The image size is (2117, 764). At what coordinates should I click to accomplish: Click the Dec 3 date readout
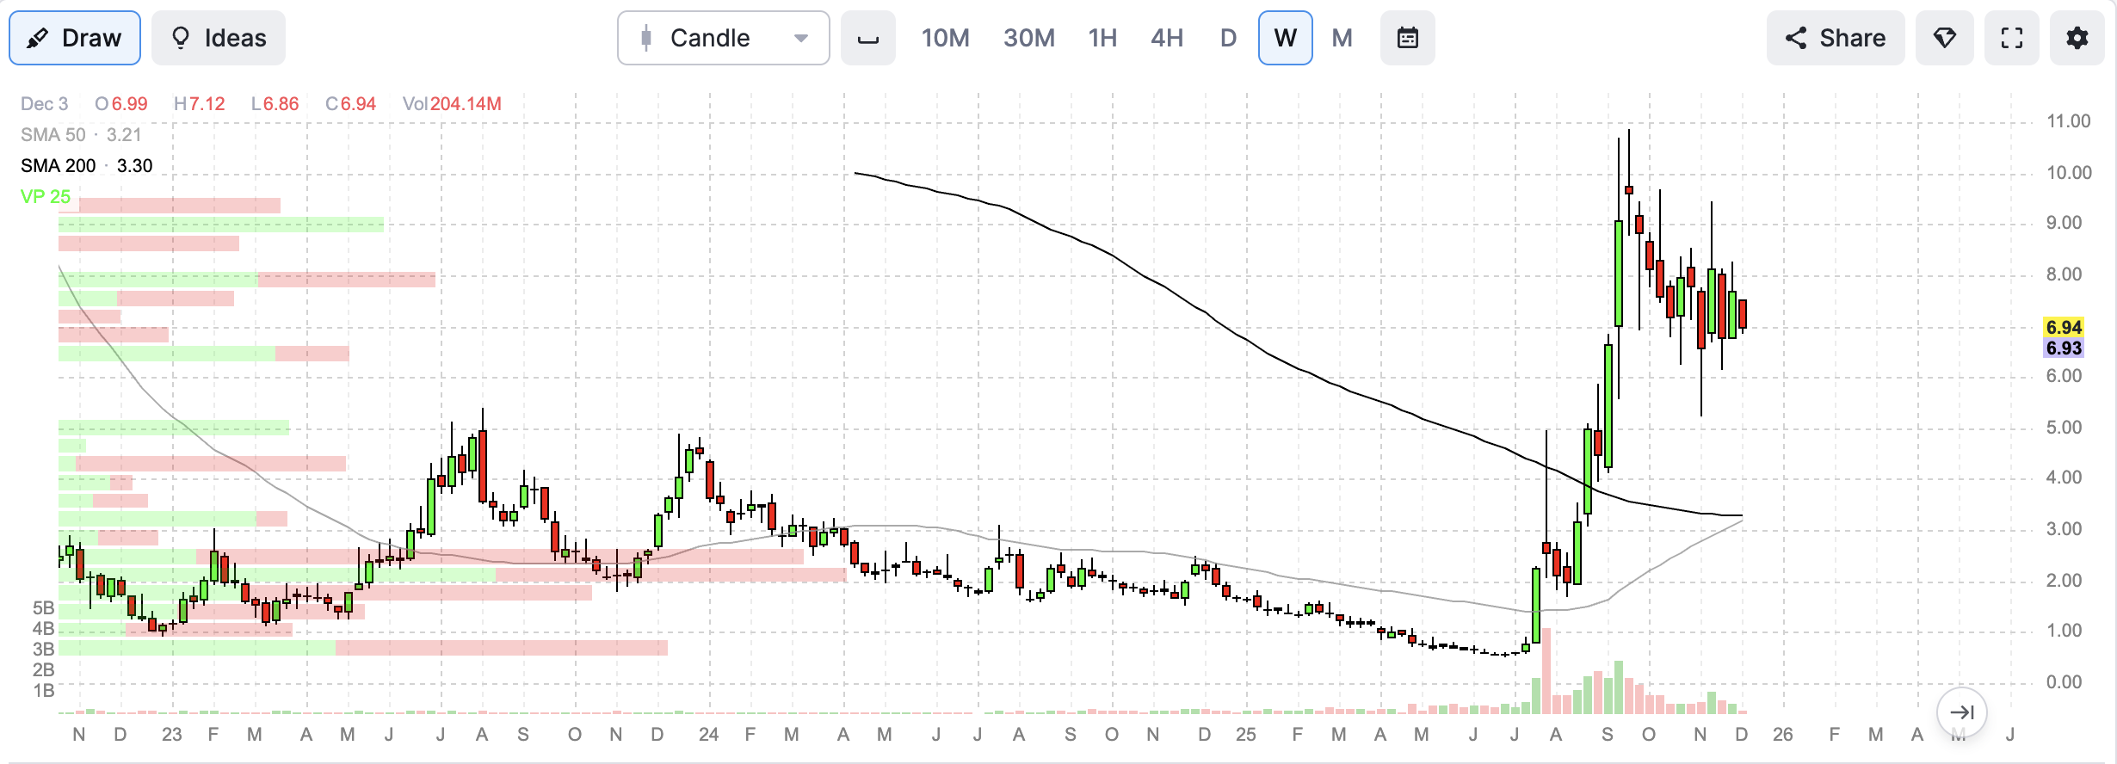[44, 104]
